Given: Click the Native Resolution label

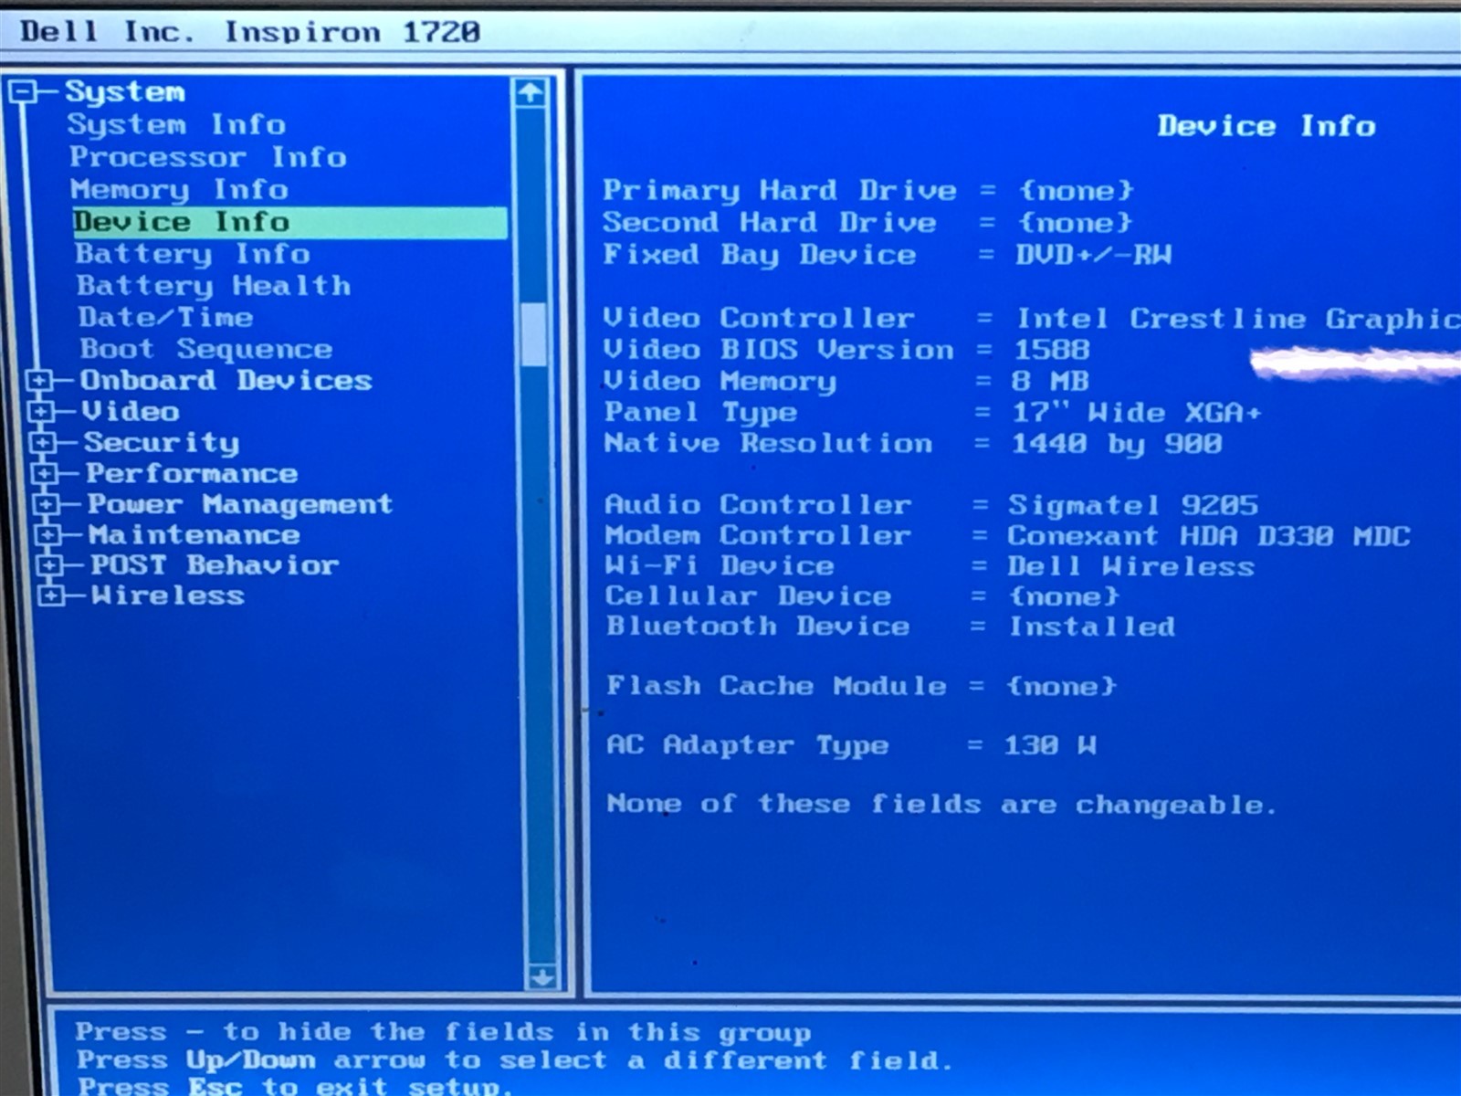Looking at the screenshot, I should 768,444.
